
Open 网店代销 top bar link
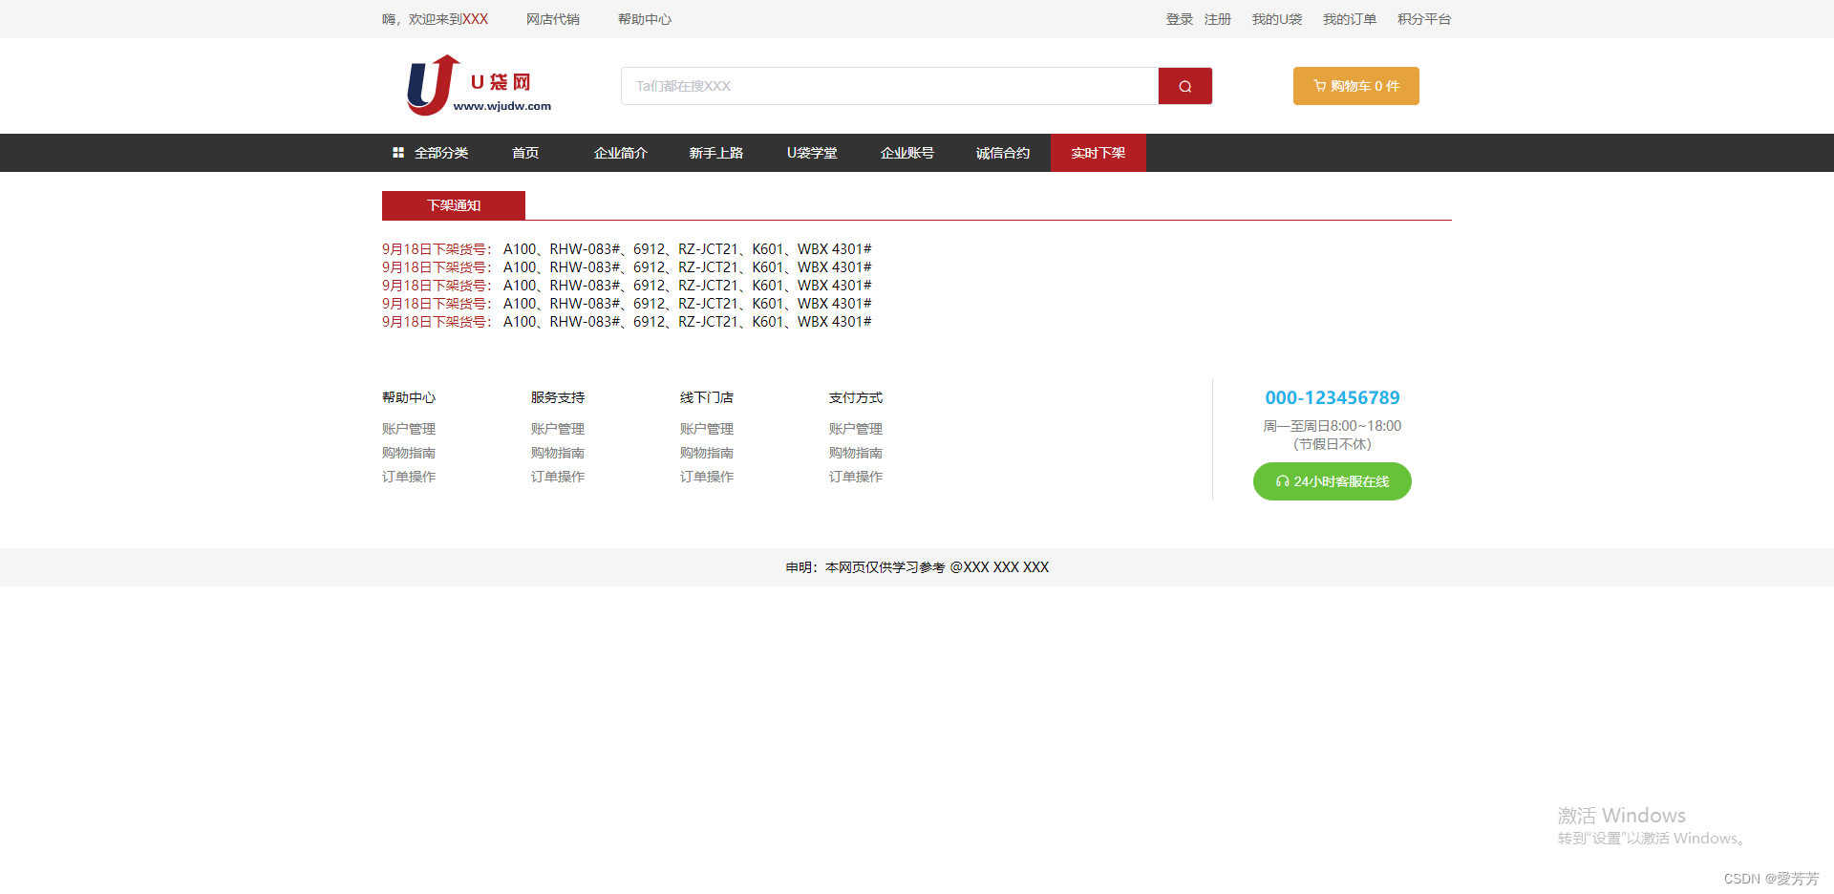coord(553,19)
